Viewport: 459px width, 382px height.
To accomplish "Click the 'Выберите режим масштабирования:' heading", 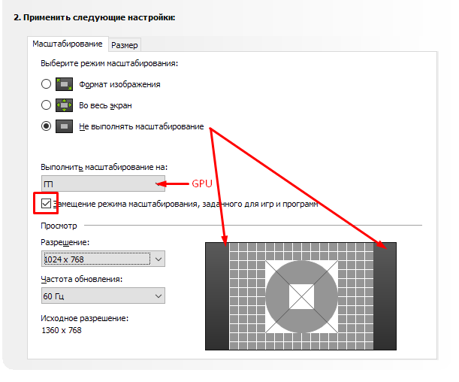I will click(x=109, y=64).
